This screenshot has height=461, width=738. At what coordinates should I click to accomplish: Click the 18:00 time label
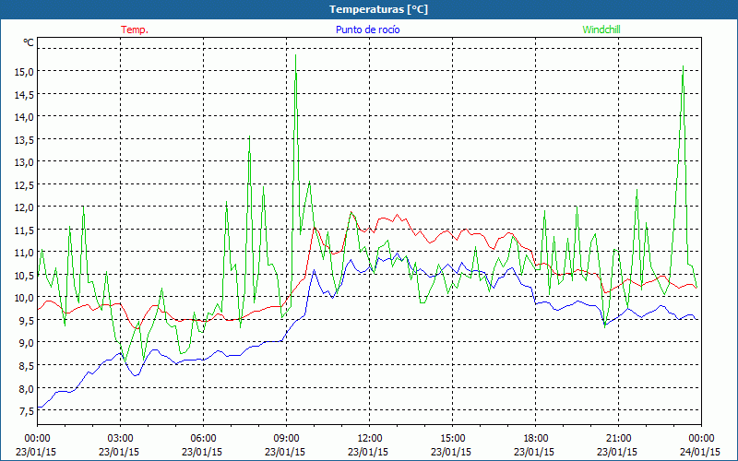[x=535, y=439]
